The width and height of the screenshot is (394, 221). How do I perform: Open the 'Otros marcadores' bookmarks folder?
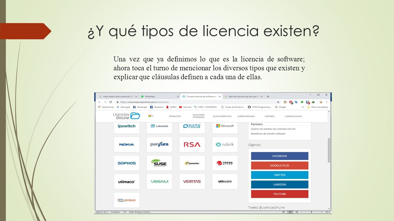(318, 107)
